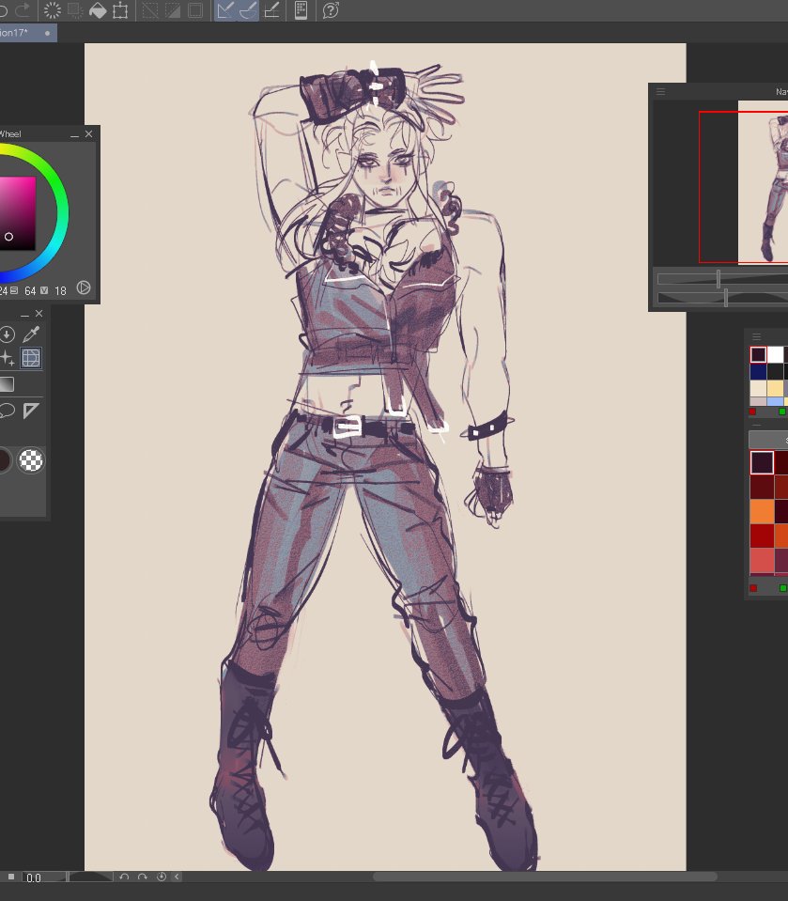
Task: Click the reset rotation icon
Action: [162, 877]
